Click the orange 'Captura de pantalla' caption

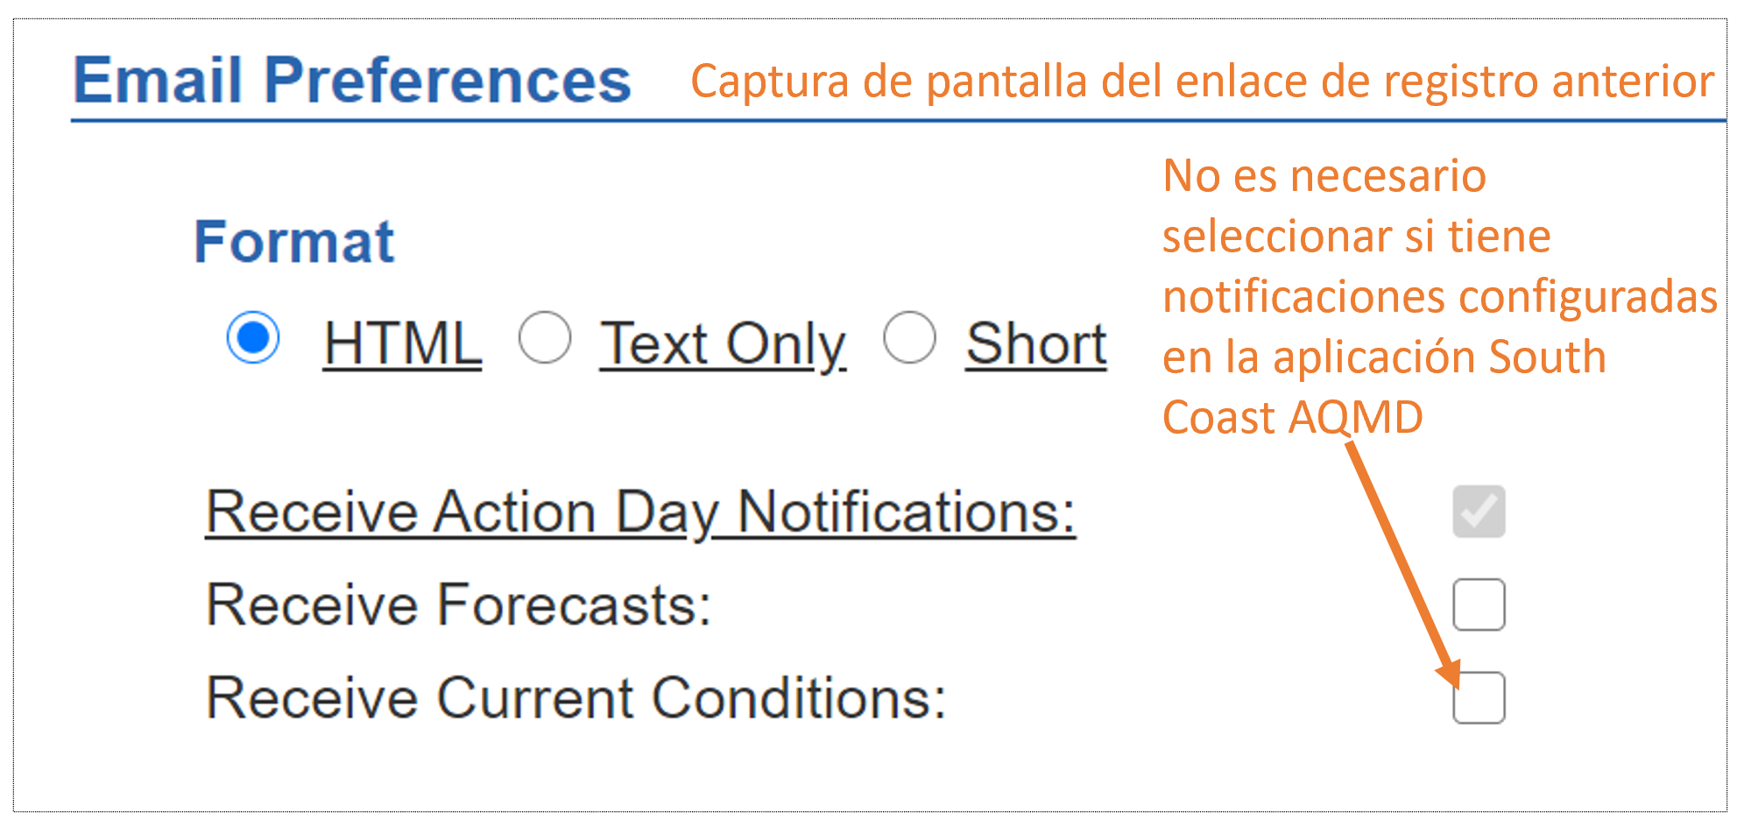[x=1202, y=81]
